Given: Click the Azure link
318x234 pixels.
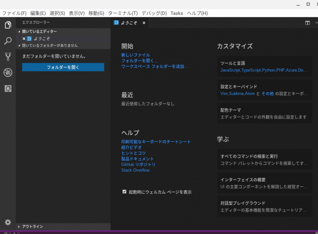Looking at the screenshot, I should 291,70.
